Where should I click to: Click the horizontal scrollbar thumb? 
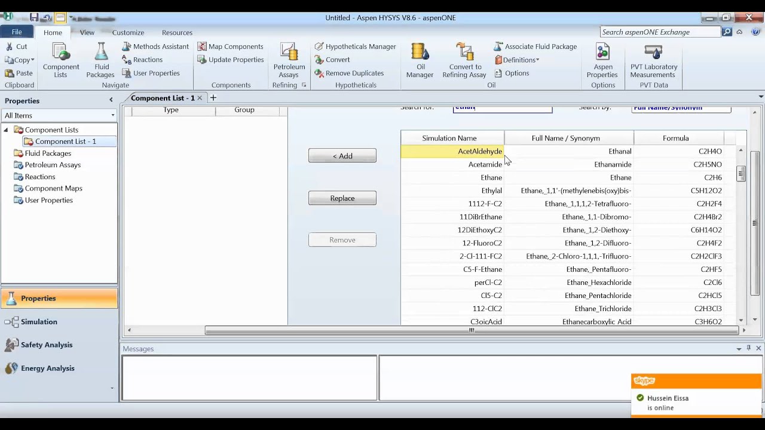[x=472, y=330]
